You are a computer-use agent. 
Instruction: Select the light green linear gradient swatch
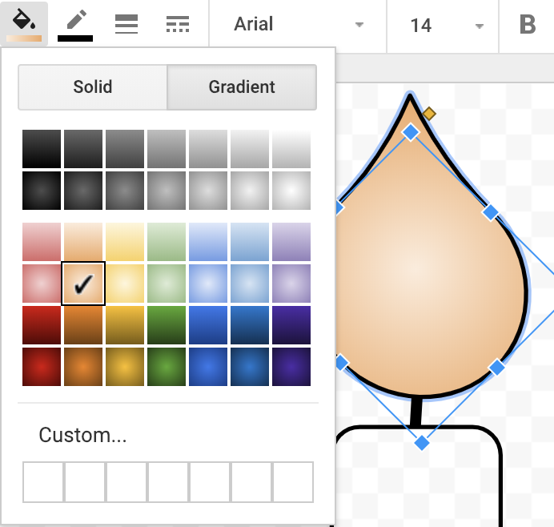(x=167, y=242)
